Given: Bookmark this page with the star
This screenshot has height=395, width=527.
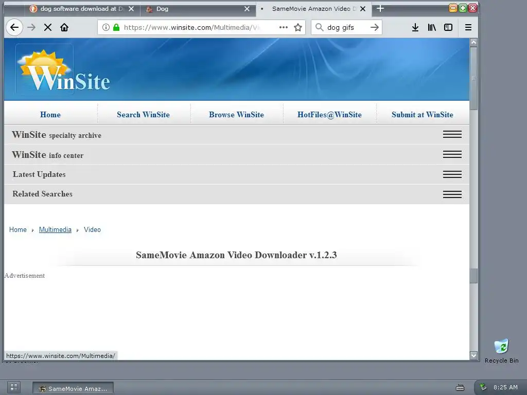Looking at the screenshot, I should [298, 27].
